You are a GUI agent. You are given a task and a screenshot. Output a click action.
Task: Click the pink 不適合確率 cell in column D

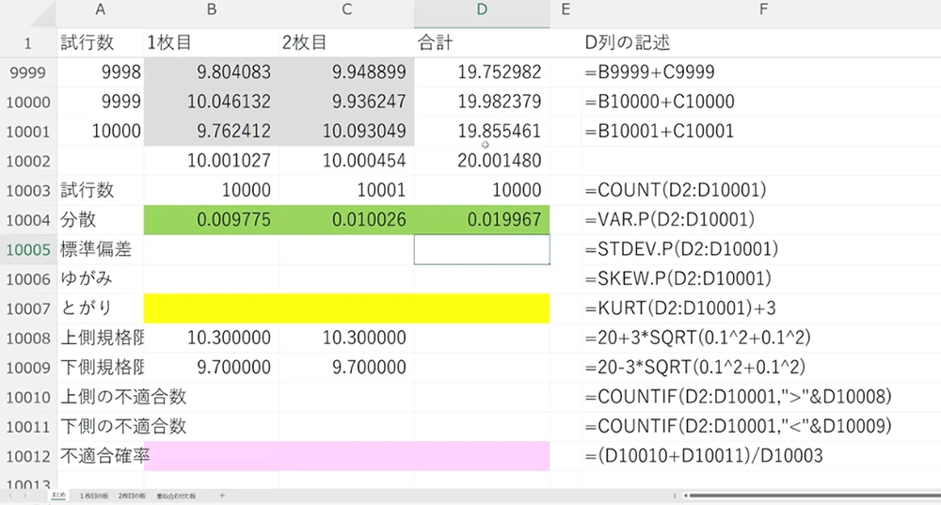[482, 455]
